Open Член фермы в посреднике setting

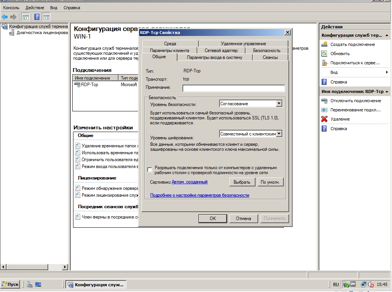coord(110,217)
